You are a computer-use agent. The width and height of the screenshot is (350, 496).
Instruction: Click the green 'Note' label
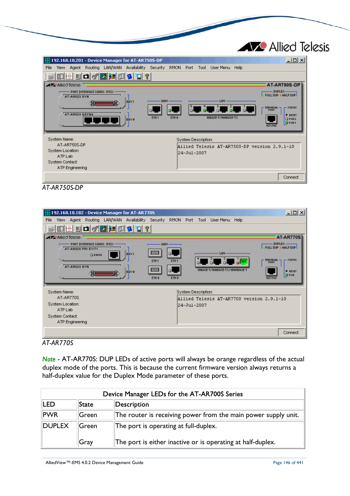[x=49, y=359]
